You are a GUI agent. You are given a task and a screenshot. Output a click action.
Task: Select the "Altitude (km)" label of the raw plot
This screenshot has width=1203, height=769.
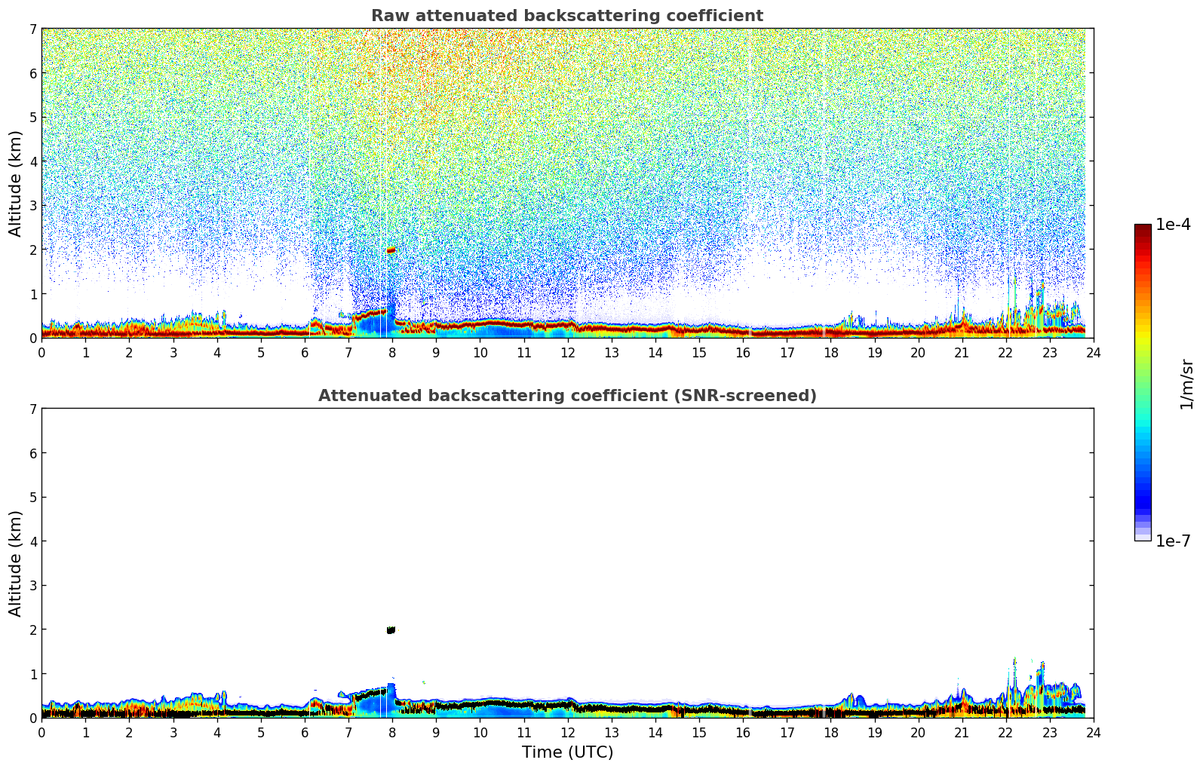tap(16, 183)
